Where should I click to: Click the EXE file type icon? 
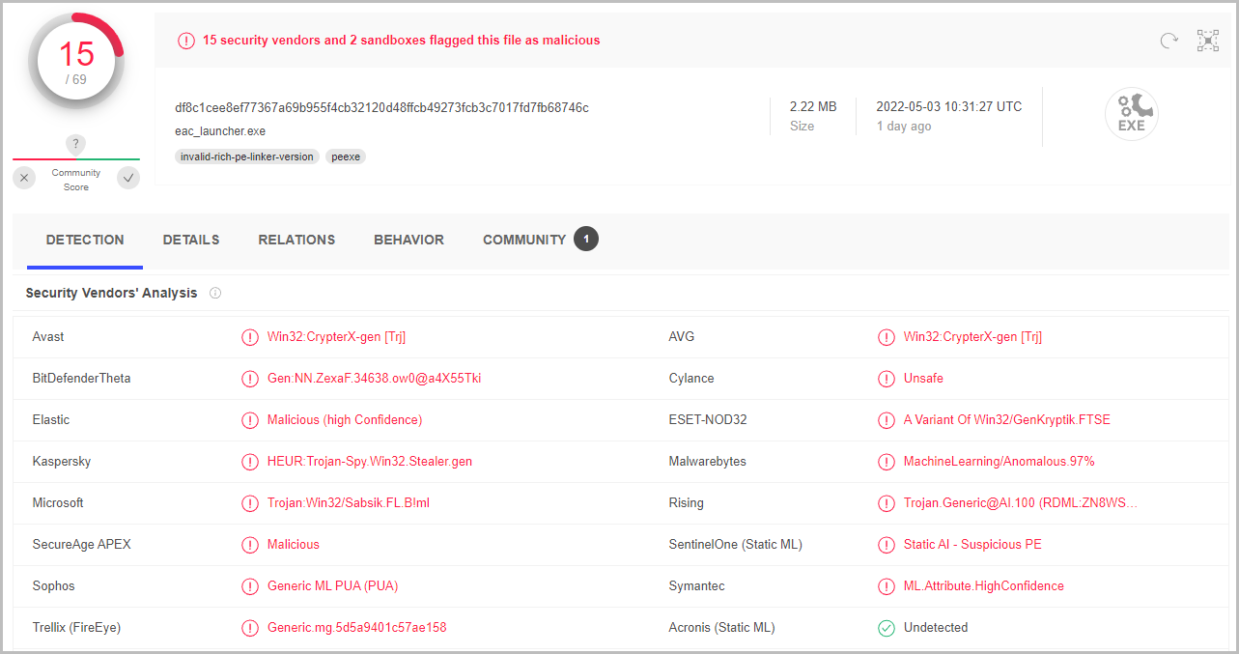click(1132, 115)
